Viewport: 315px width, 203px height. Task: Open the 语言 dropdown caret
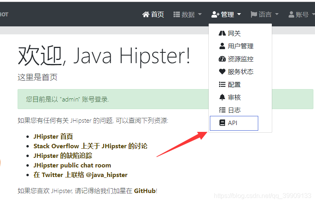pos(277,14)
